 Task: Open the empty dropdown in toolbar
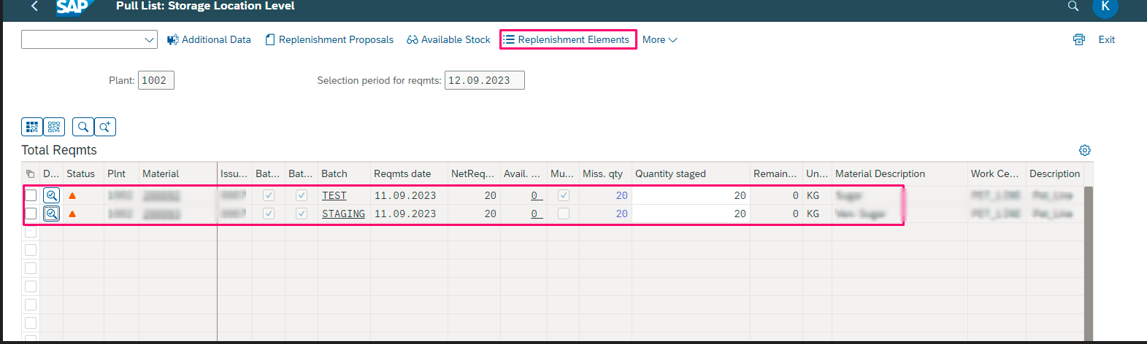[x=89, y=39]
